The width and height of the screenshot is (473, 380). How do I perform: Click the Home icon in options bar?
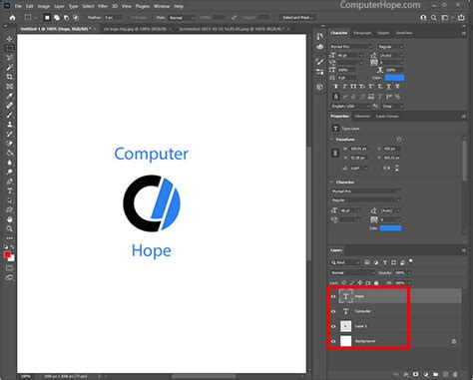coord(12,18)
